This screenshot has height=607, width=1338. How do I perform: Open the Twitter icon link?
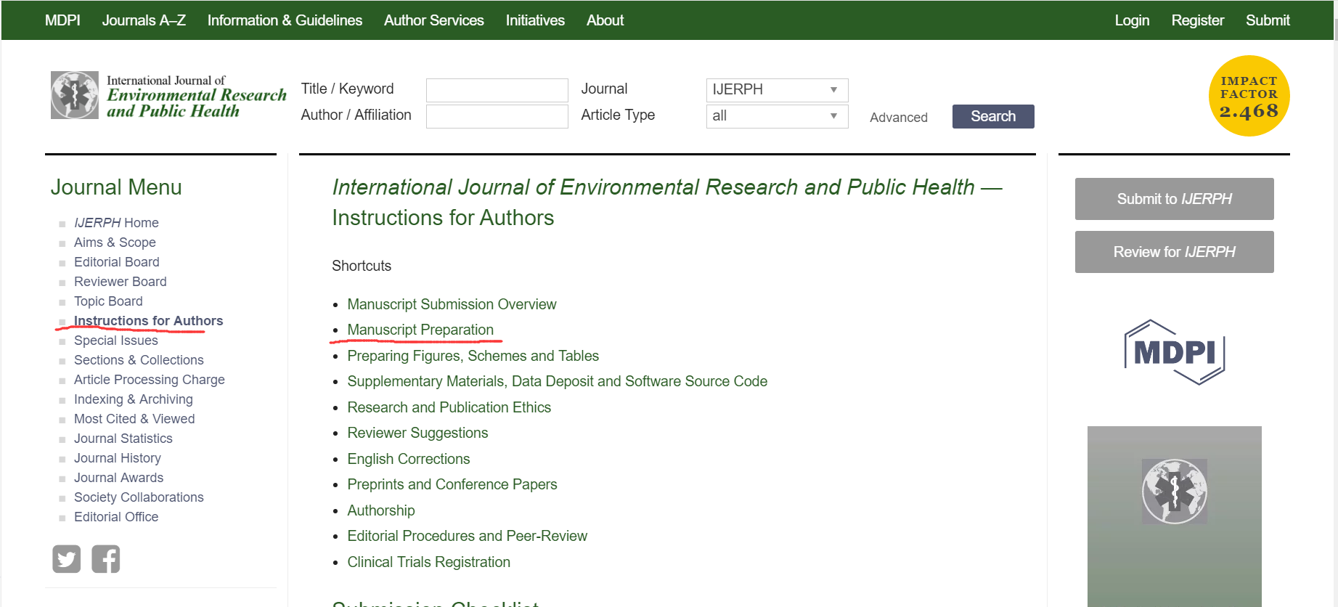67,559
